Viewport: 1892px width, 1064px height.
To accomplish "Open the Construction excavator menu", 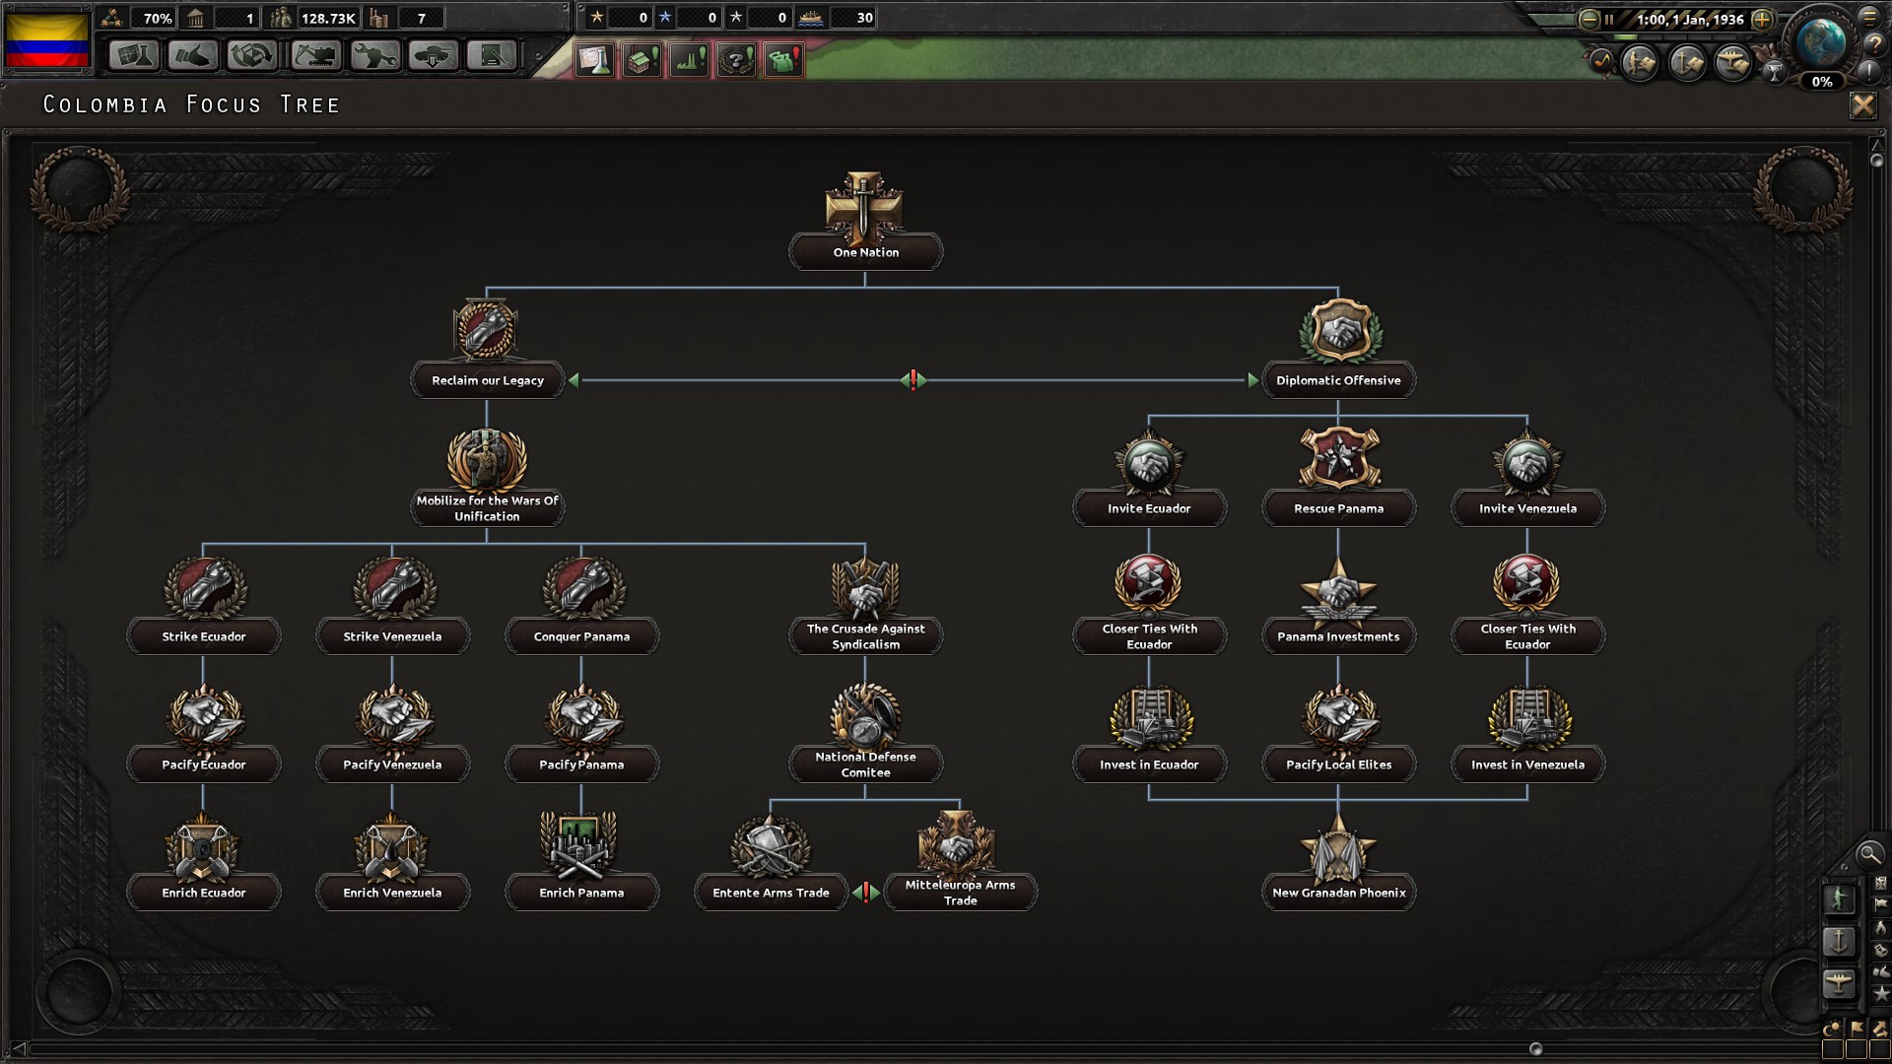I will pos(315,55).
